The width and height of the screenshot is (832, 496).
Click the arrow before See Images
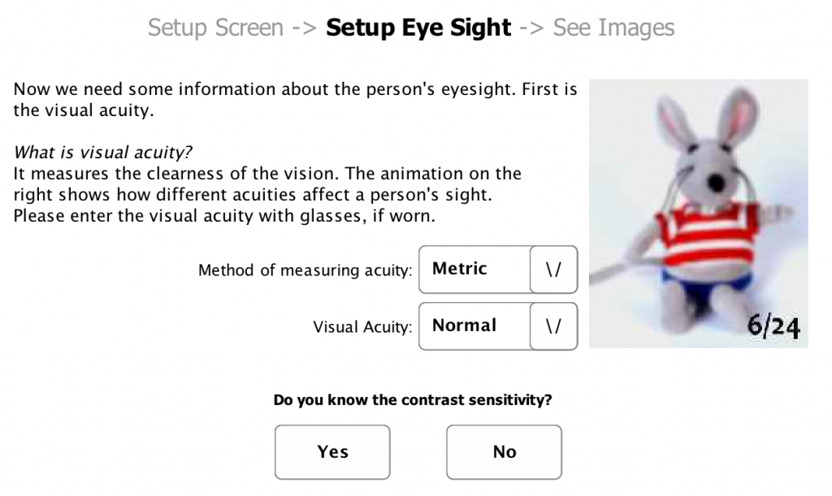[531, 28]
